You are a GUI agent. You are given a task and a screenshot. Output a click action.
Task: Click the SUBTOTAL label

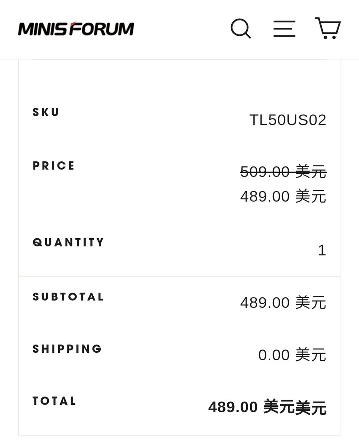68,297
